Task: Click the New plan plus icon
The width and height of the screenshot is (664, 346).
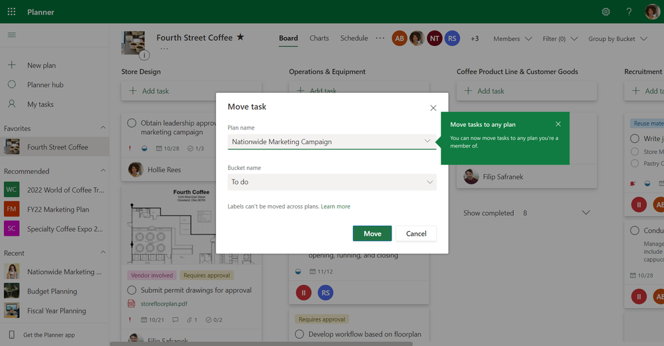Action: tap(12, 64)
